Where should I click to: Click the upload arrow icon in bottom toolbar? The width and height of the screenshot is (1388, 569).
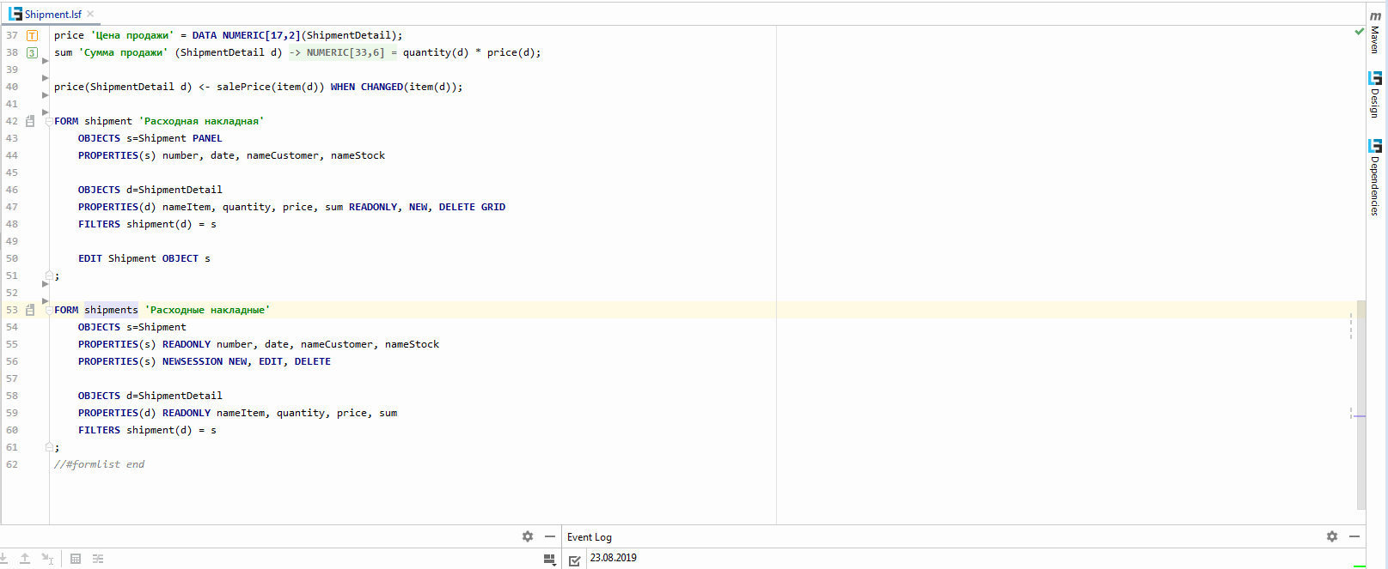tap(25, 559)
